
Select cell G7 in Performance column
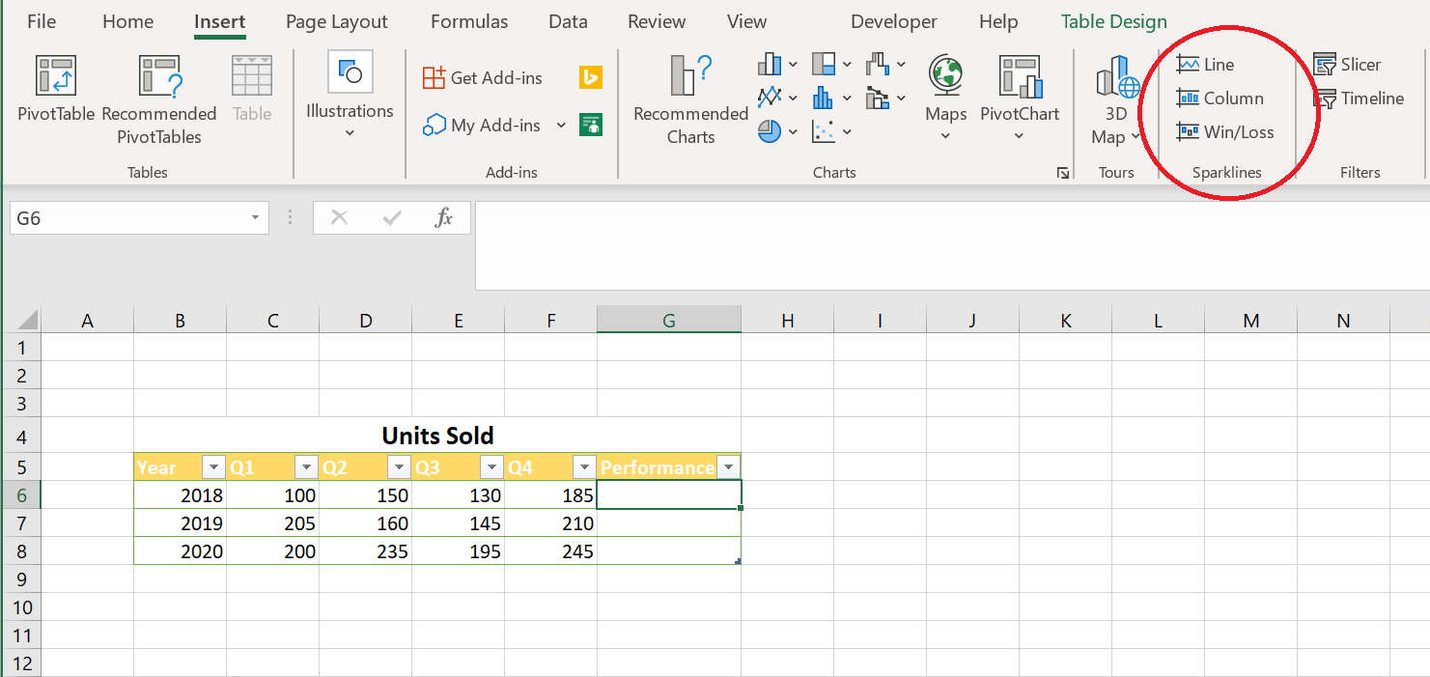(669, 523)
